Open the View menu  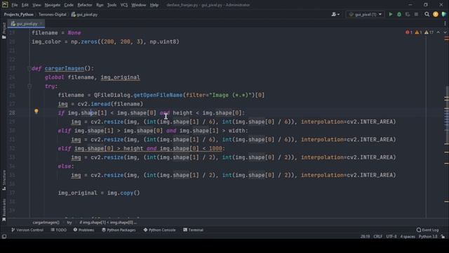pos(36,5)
